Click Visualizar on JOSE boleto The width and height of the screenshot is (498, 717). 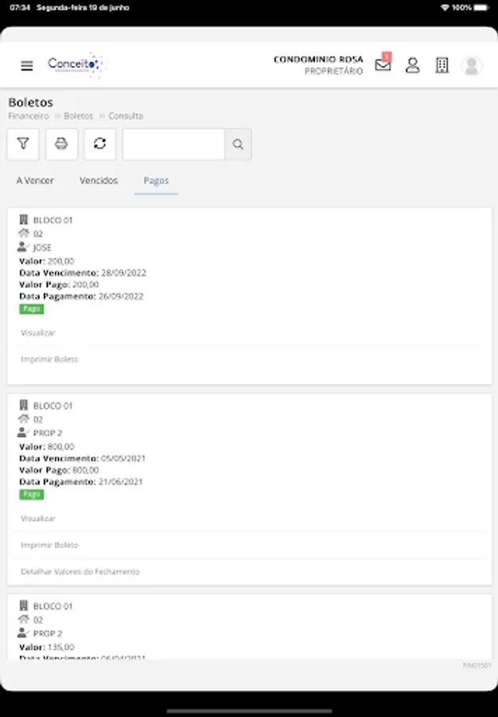click(x=38, y=333)
